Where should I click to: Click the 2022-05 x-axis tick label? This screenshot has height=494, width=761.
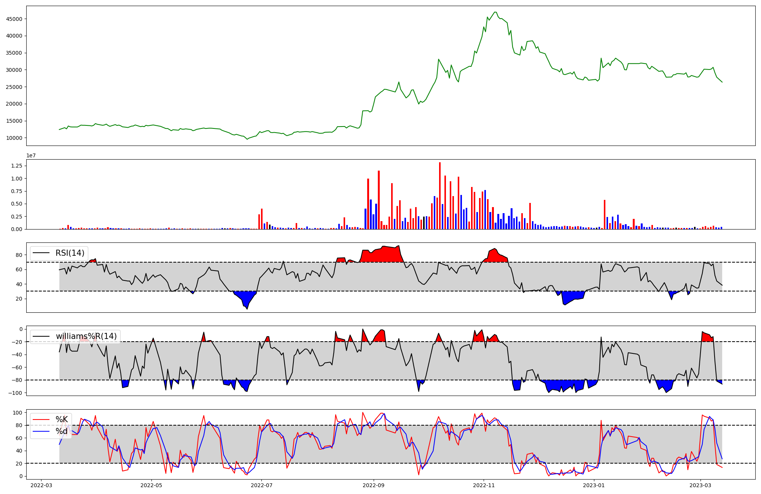click(151, 485)
